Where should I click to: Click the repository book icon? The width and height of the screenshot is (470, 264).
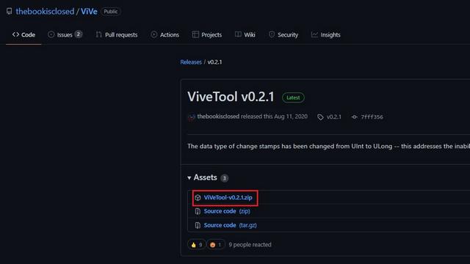click(10, 12)
